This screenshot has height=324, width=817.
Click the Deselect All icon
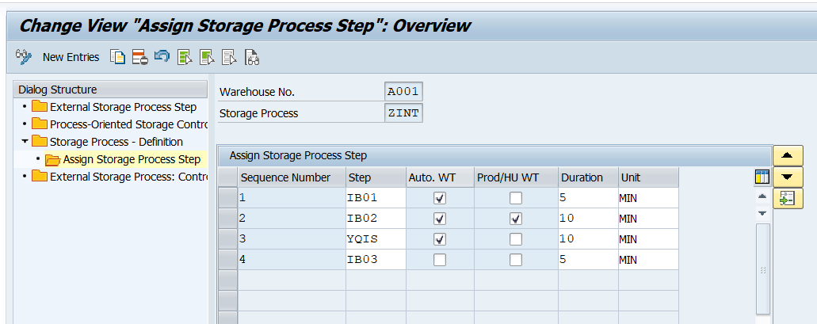click(230, 57)
